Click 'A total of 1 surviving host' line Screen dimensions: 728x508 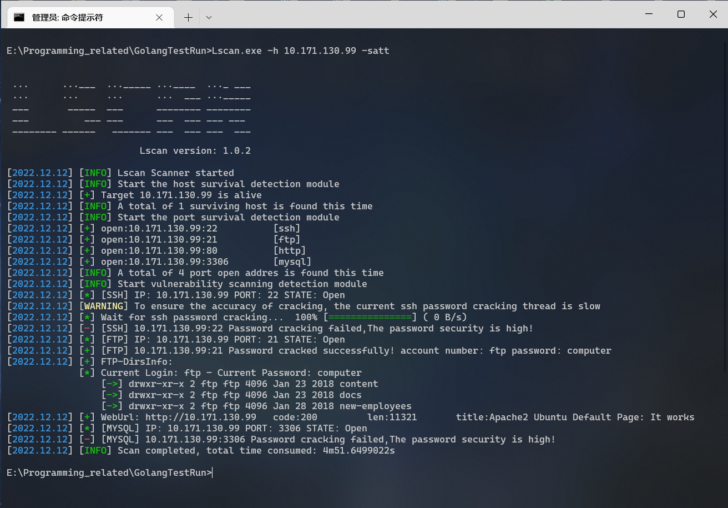coord(190,206)
